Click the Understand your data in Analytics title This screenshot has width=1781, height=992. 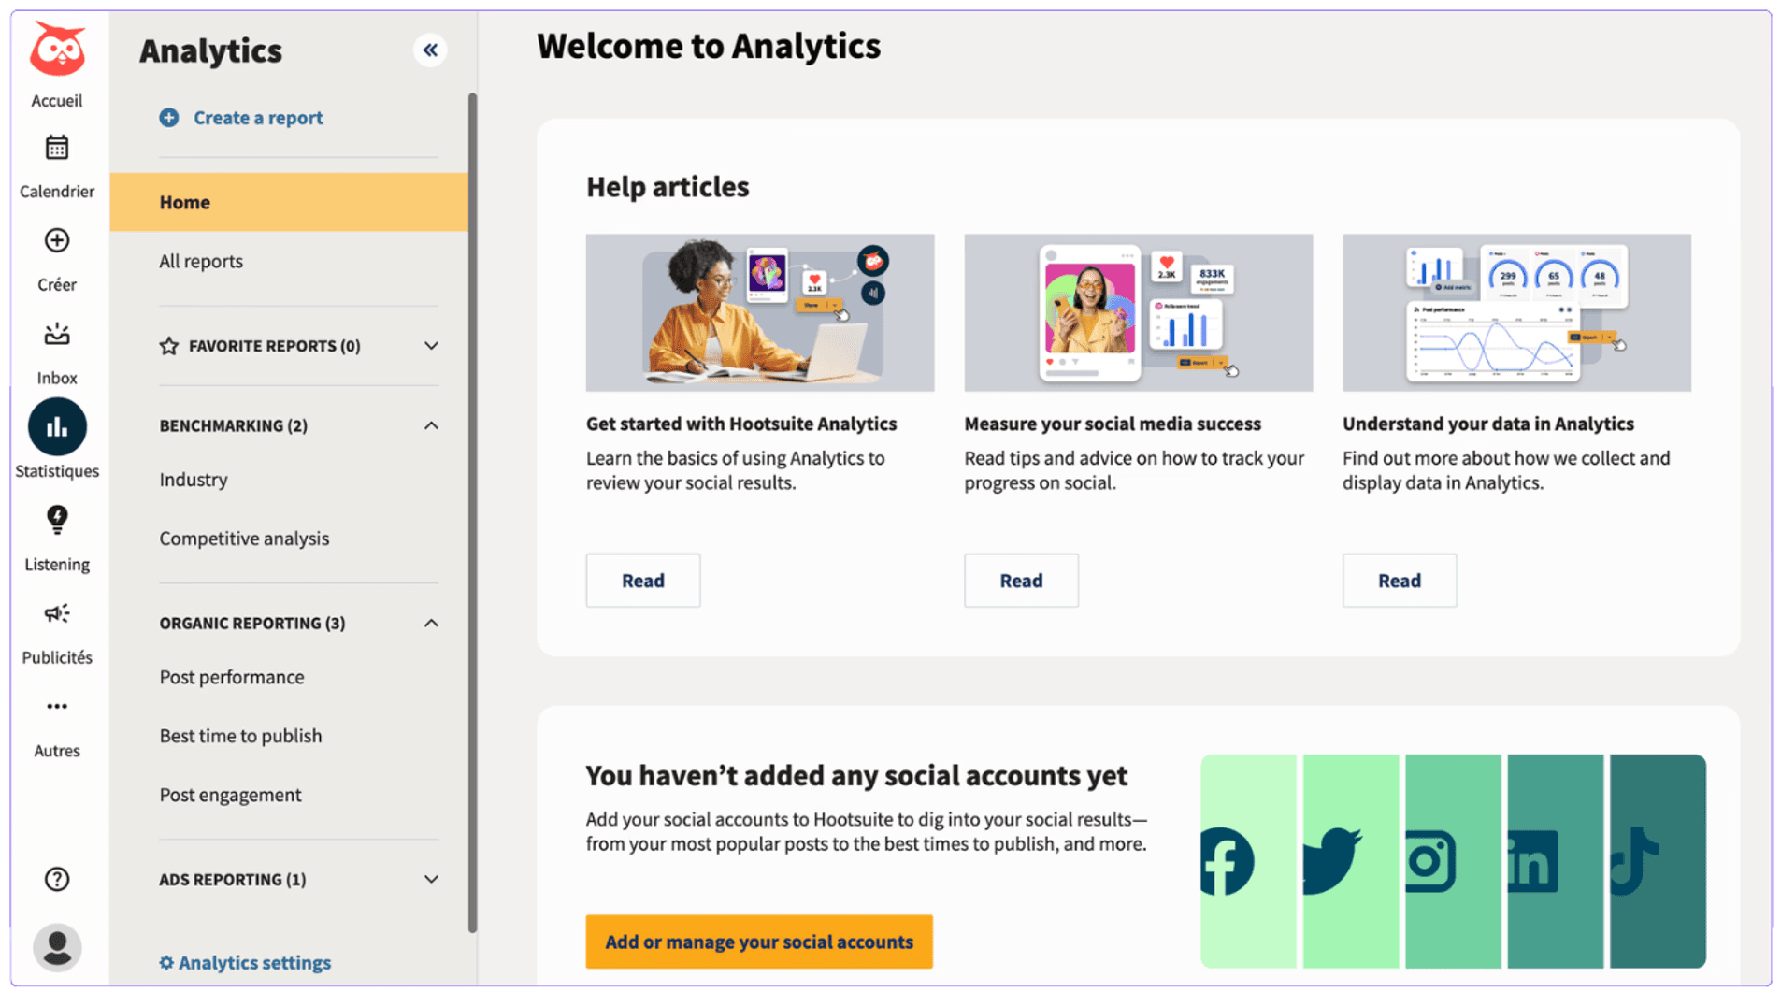1488,424
